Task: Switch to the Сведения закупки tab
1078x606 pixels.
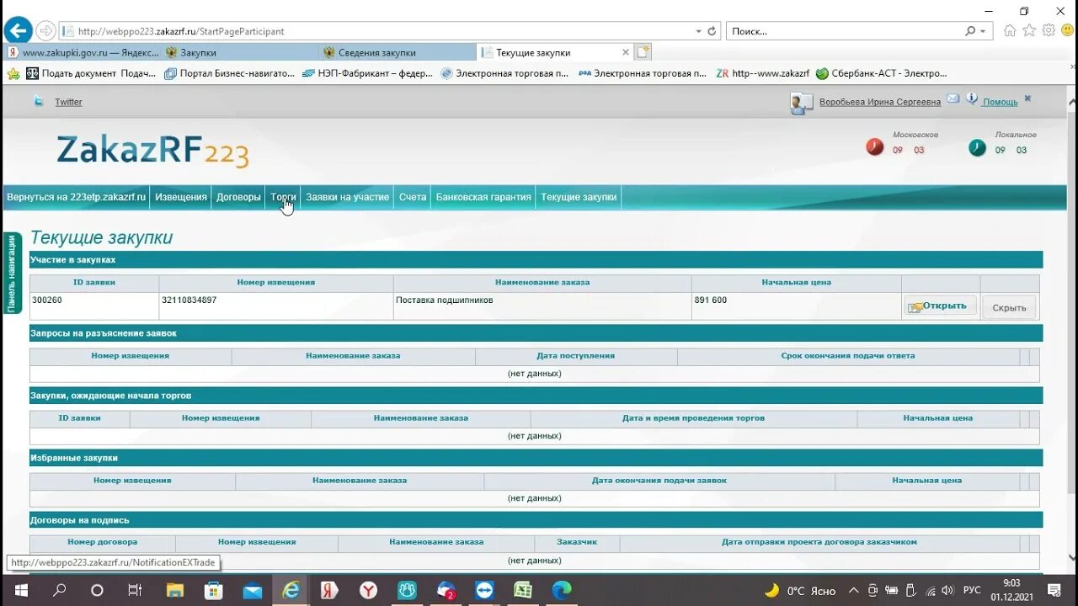Action: [x=398, y=52]
